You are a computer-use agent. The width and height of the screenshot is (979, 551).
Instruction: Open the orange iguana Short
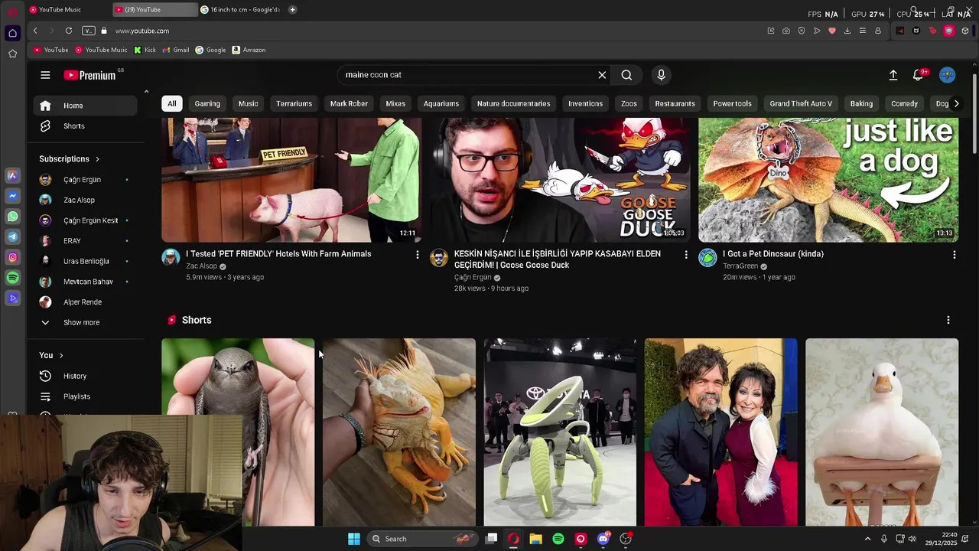click(398, 432)
